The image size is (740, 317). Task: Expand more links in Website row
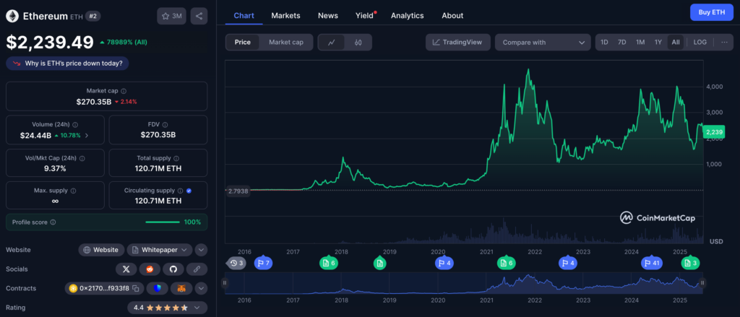pos(201,250)
